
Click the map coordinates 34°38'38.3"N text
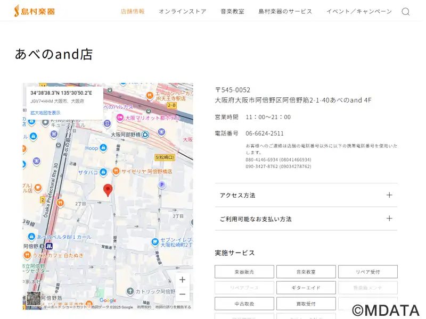(61, 93)
